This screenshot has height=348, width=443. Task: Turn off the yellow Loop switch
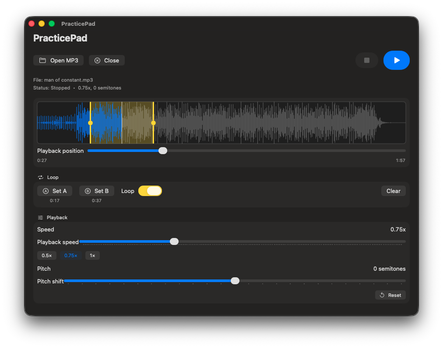(x=150, y=191)
